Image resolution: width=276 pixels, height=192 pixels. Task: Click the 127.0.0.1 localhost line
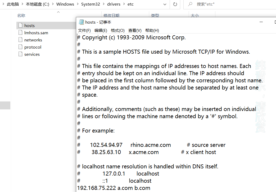click(x=118, y=174)
